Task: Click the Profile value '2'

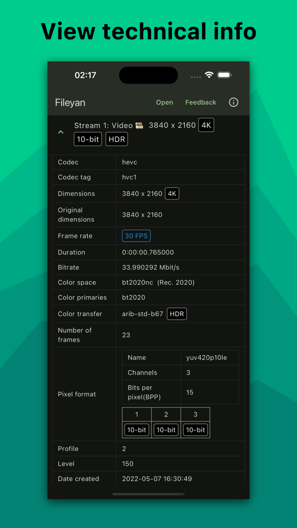Action: tap(124, 449)
